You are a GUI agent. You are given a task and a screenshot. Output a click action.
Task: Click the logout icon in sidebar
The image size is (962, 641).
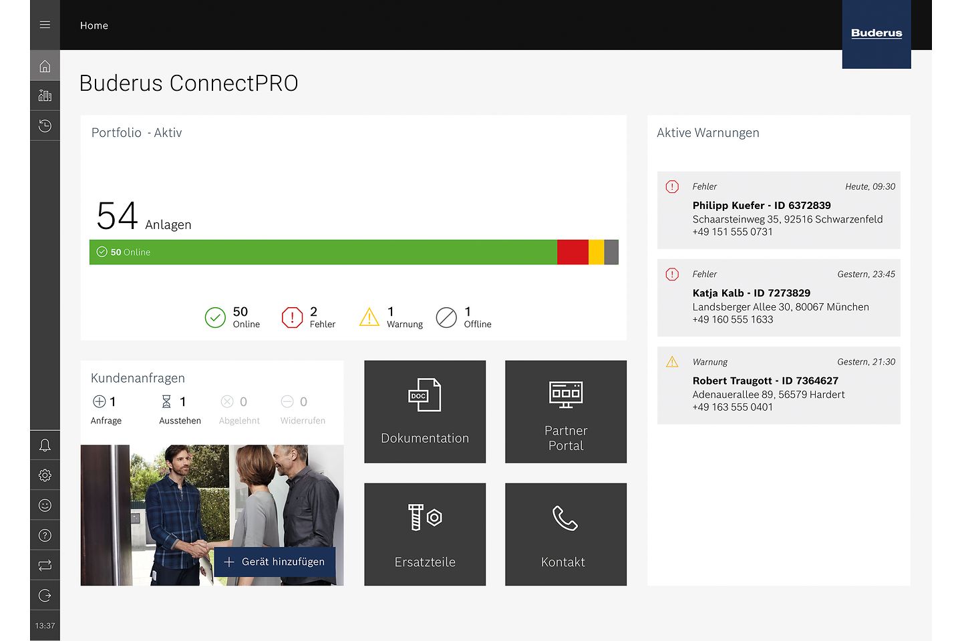[x=45, y=596]
